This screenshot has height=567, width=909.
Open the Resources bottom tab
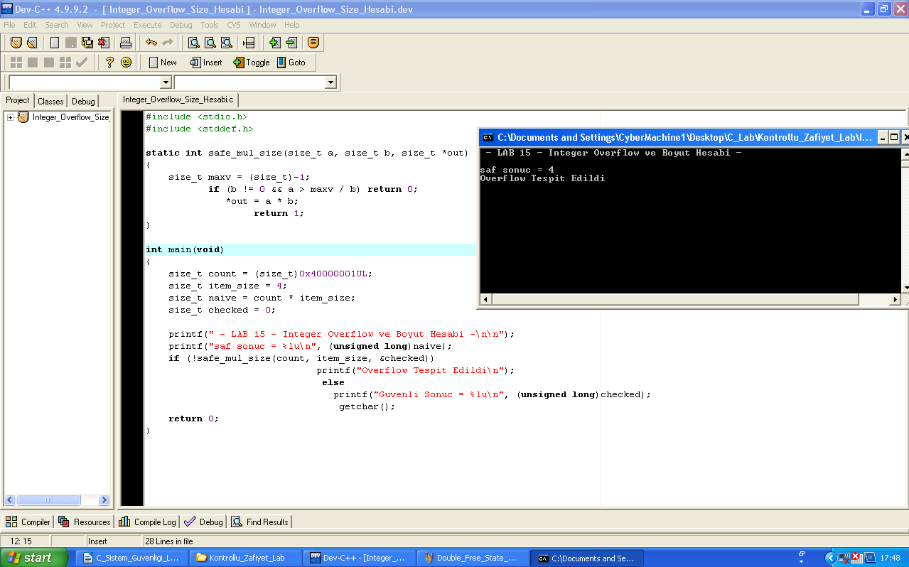coord(85,522)
